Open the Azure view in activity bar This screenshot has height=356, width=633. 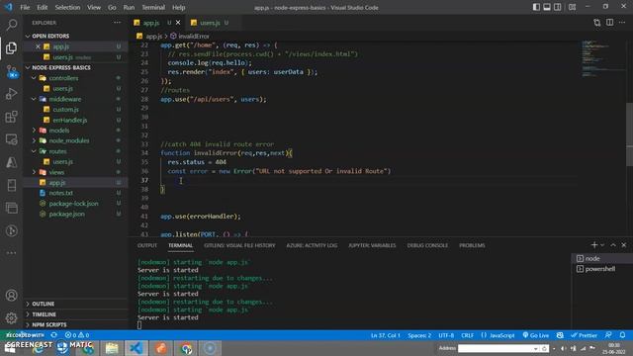11,162
